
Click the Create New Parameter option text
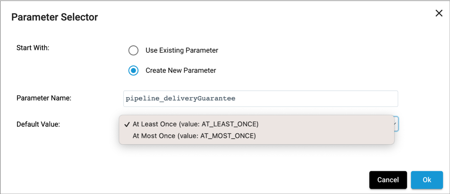pos(180,70)
